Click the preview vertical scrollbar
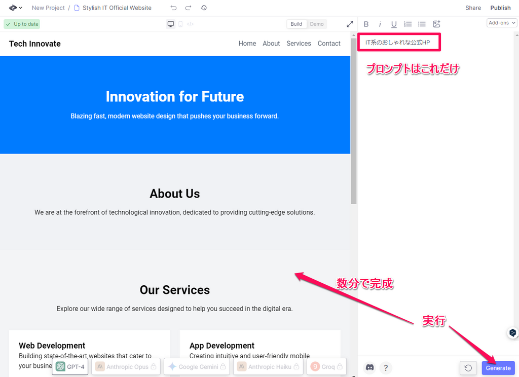Screen dimensions: 519x377 click(353, 121)
